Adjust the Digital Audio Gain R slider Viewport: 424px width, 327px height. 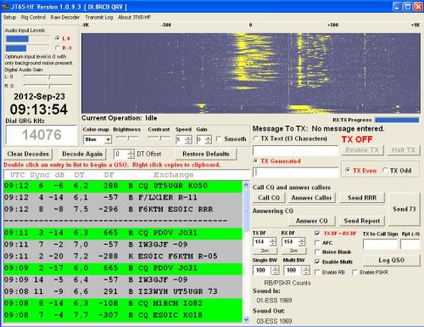pos(48,85)
